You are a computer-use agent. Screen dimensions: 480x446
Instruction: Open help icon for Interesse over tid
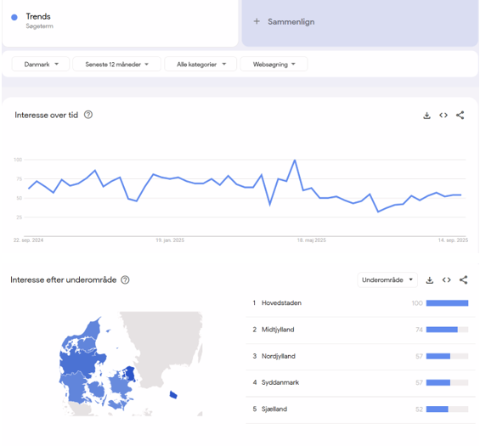pyautogui.click(x=88, y=115)
